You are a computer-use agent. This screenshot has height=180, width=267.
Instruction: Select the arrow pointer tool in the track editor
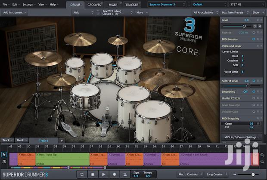tap(4, 155)
